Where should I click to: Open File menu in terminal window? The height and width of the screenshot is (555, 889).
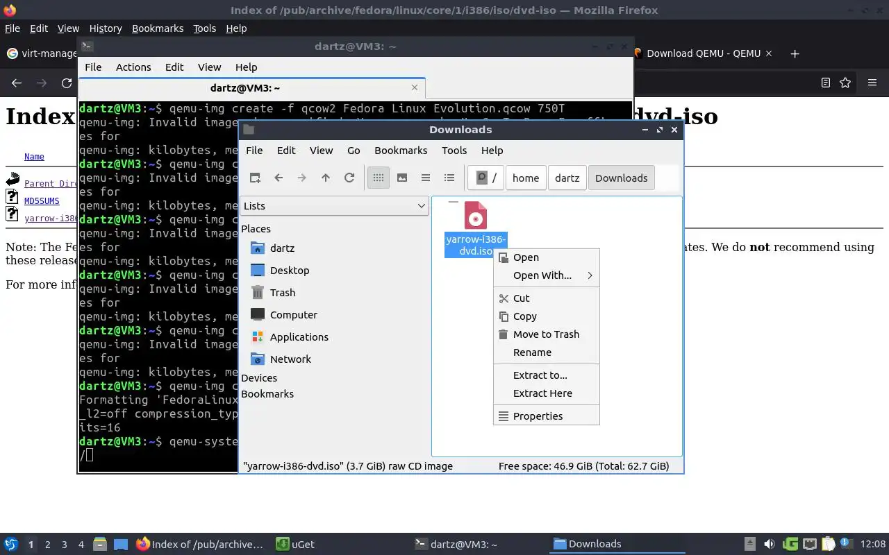tap(93, 67)
